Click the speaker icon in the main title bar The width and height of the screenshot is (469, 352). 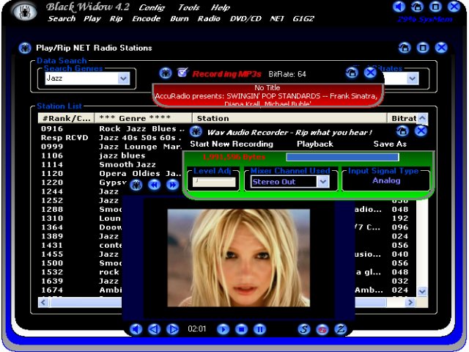pos(399,7)
